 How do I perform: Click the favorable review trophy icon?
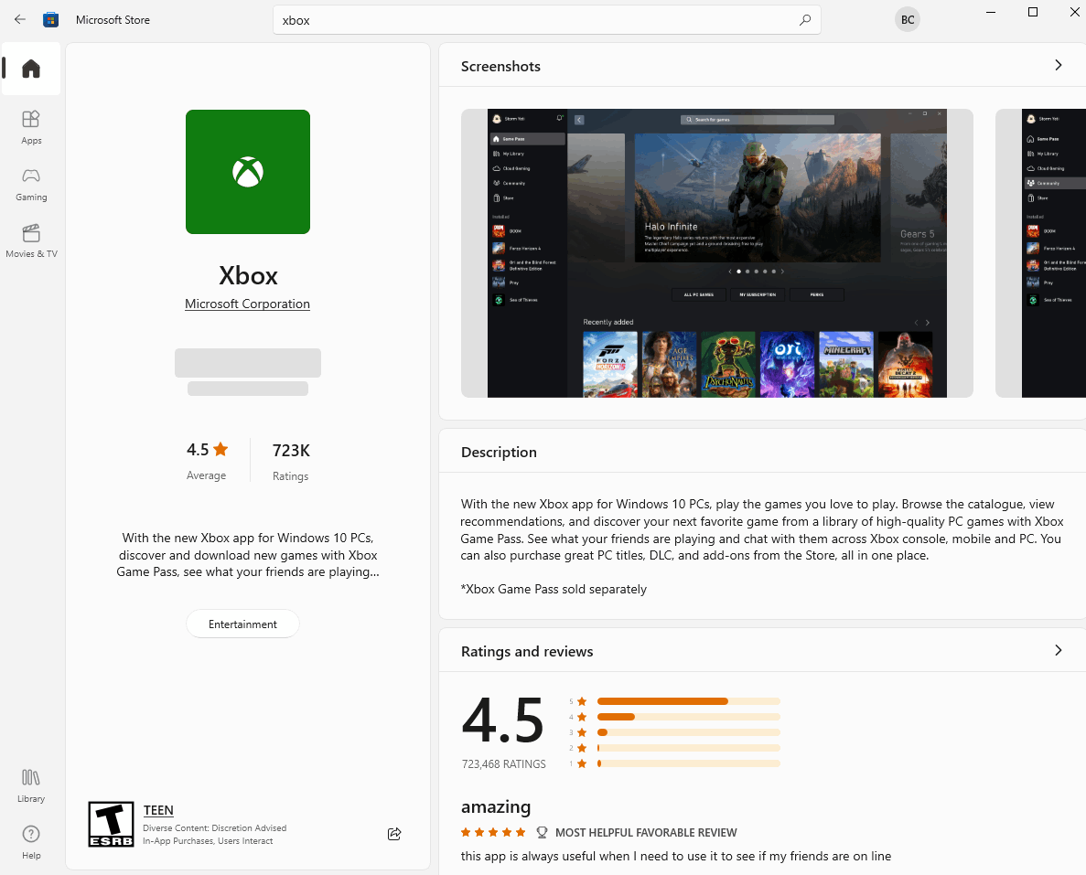click(x=542, y=832)
